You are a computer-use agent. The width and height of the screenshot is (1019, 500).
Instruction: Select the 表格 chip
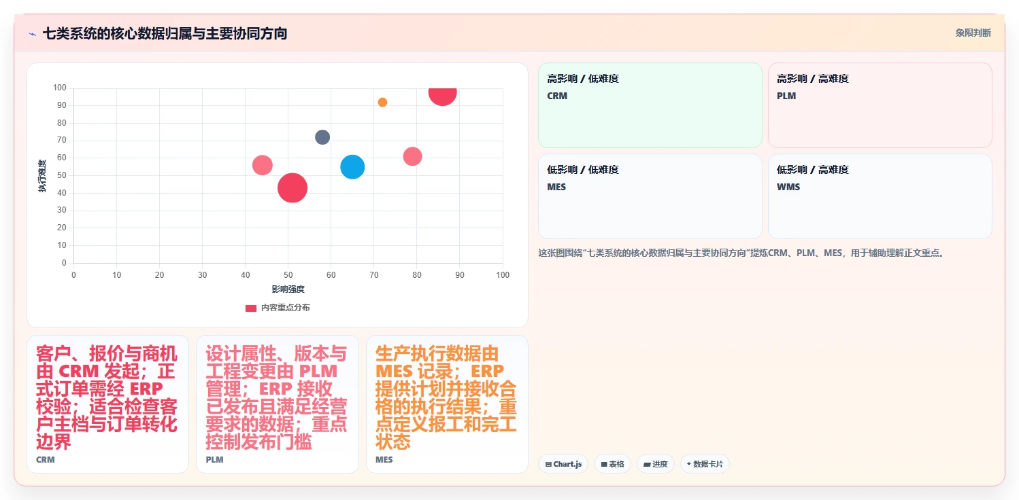coord(612,464)
